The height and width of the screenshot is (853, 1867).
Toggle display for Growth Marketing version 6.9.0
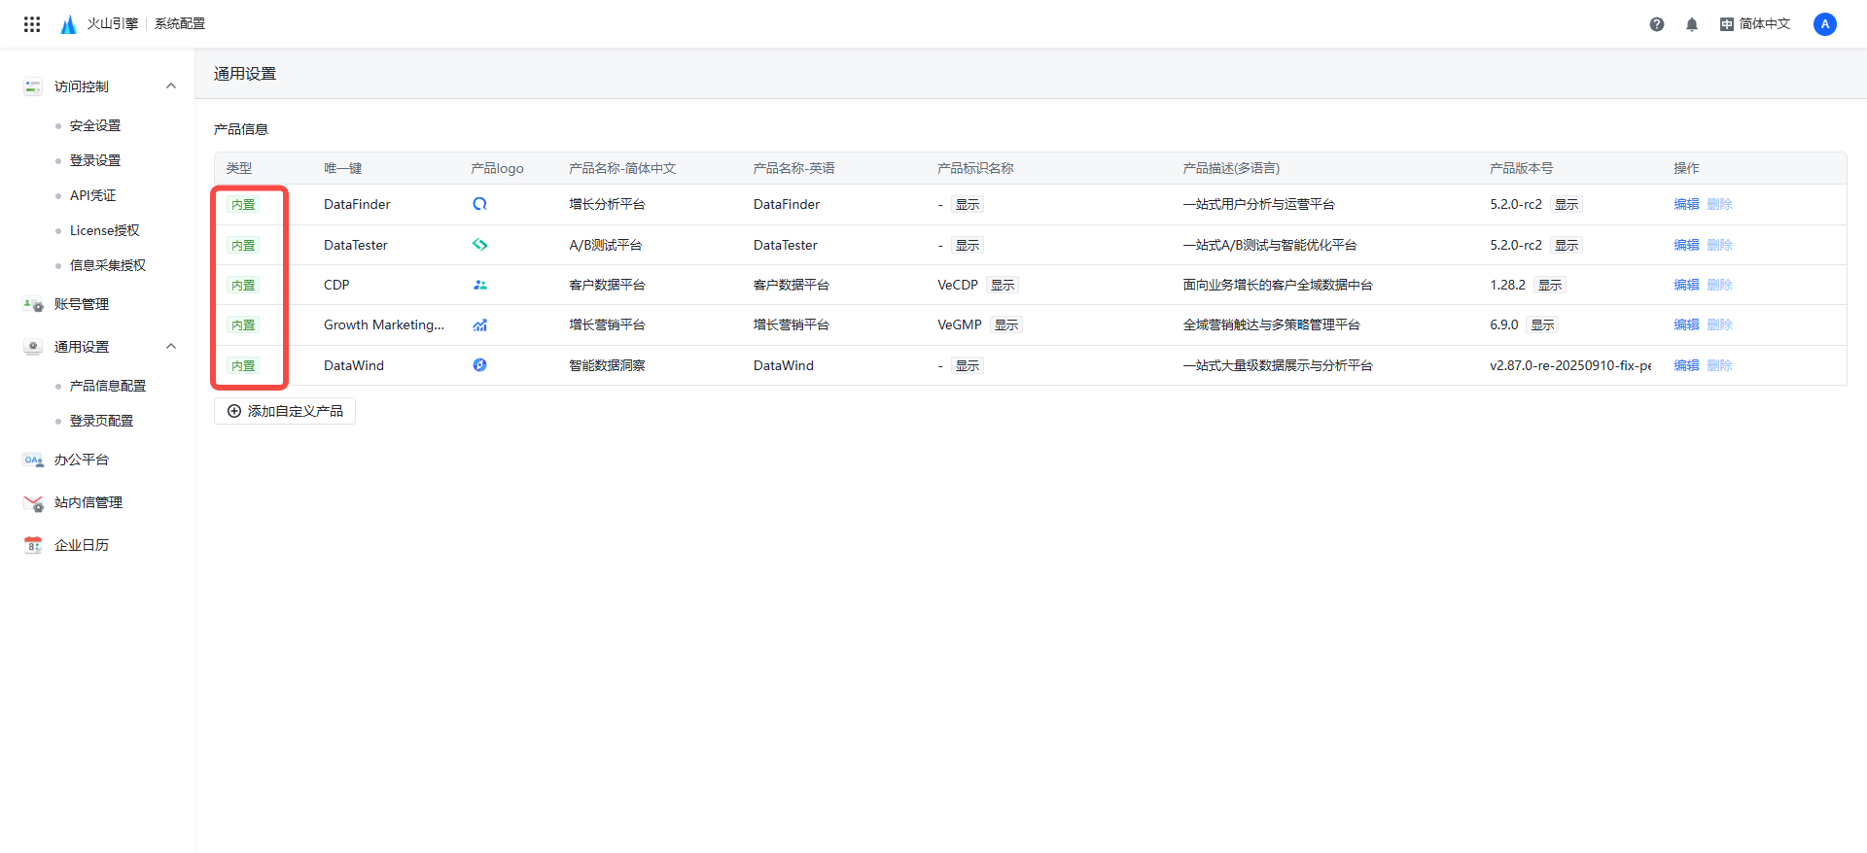[1542, 325]
